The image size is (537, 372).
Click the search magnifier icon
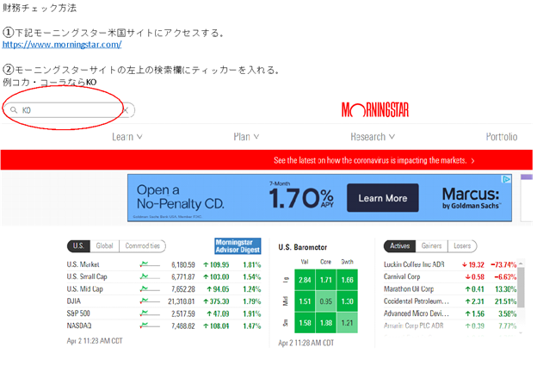[x=14, y=110]
